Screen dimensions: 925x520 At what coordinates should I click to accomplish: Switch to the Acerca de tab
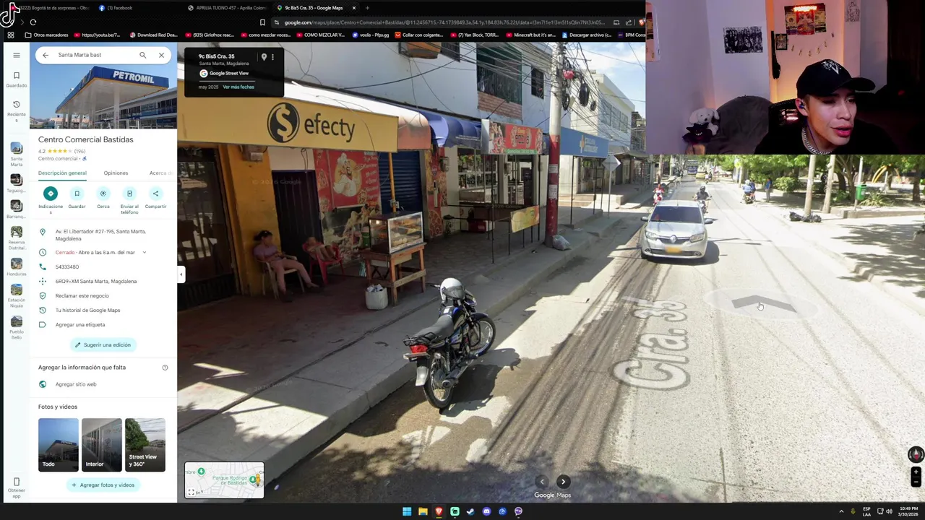pyautogui.click(x=160, y=173)
